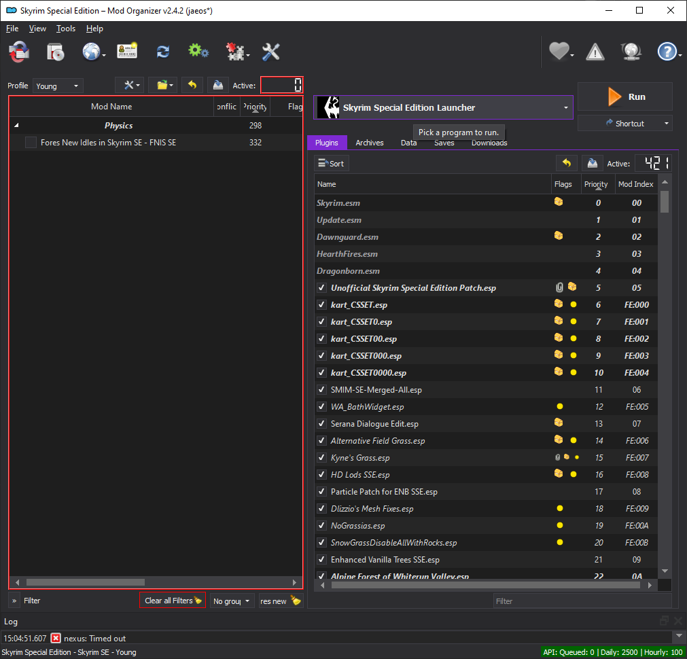Sort plugins by Mod Index header

[635, 184]
